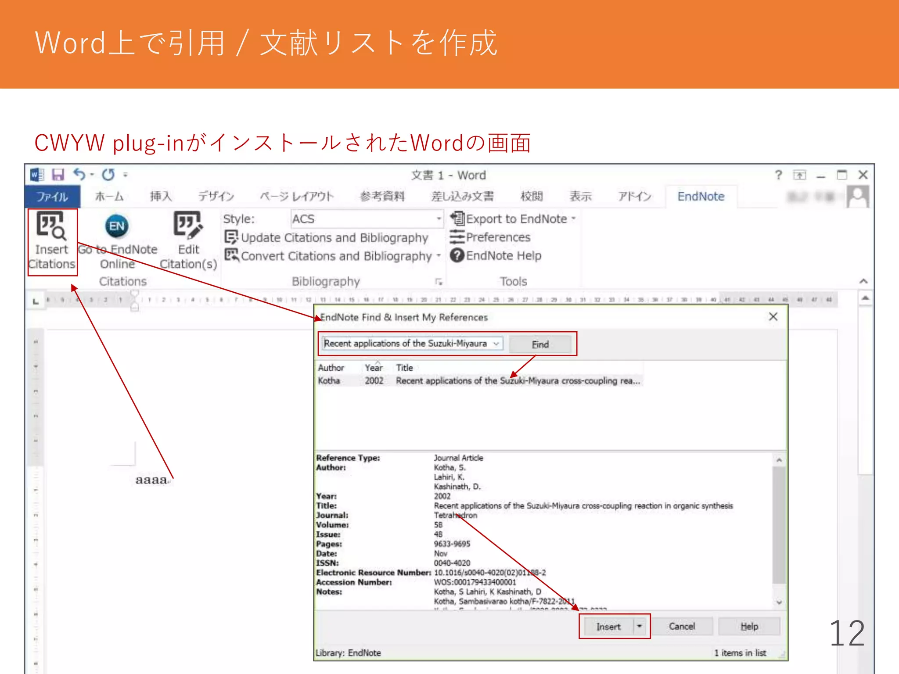The height and width of the screenshot is (674, 899).
Task: Click the Redo icon
Action: click(108, 175)
